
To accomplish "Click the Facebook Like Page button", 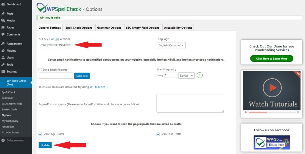I will pos(276,145).
